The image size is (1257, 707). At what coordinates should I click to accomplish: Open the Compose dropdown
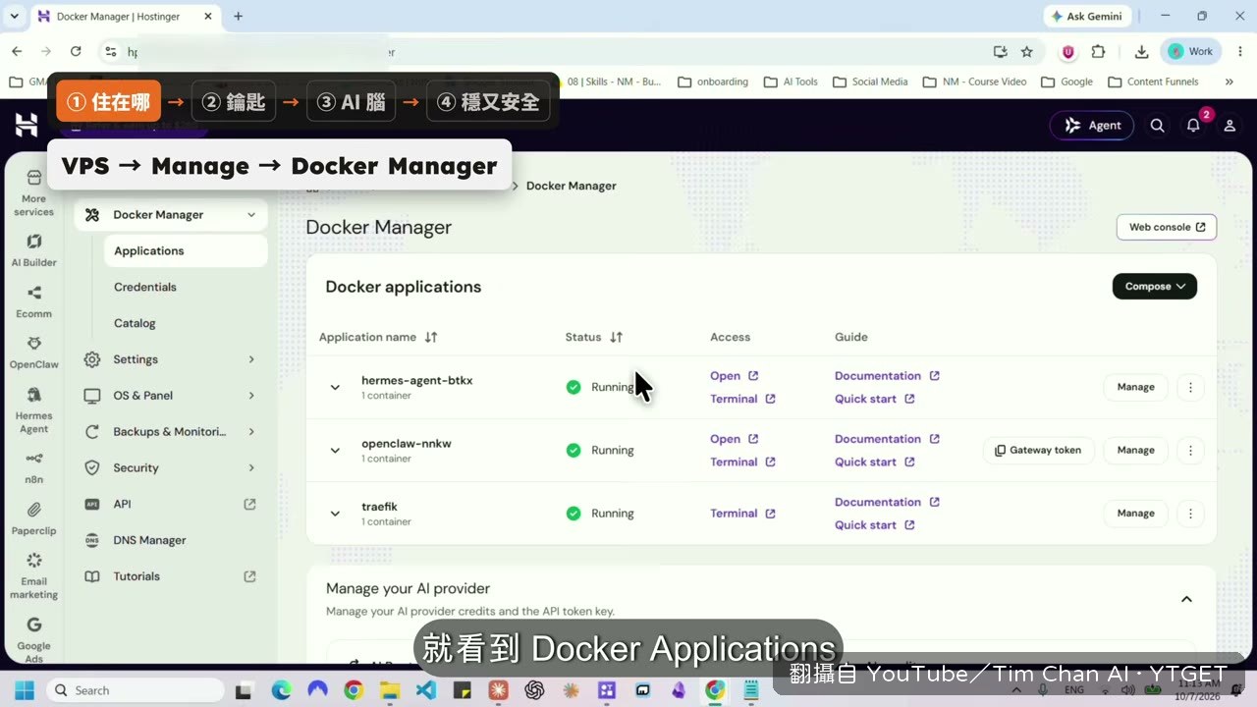click(1155, 286)
